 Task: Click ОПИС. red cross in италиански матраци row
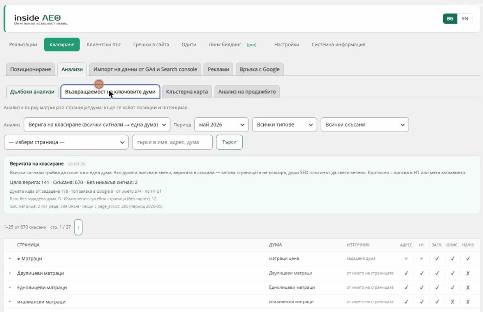pos(452,301)
